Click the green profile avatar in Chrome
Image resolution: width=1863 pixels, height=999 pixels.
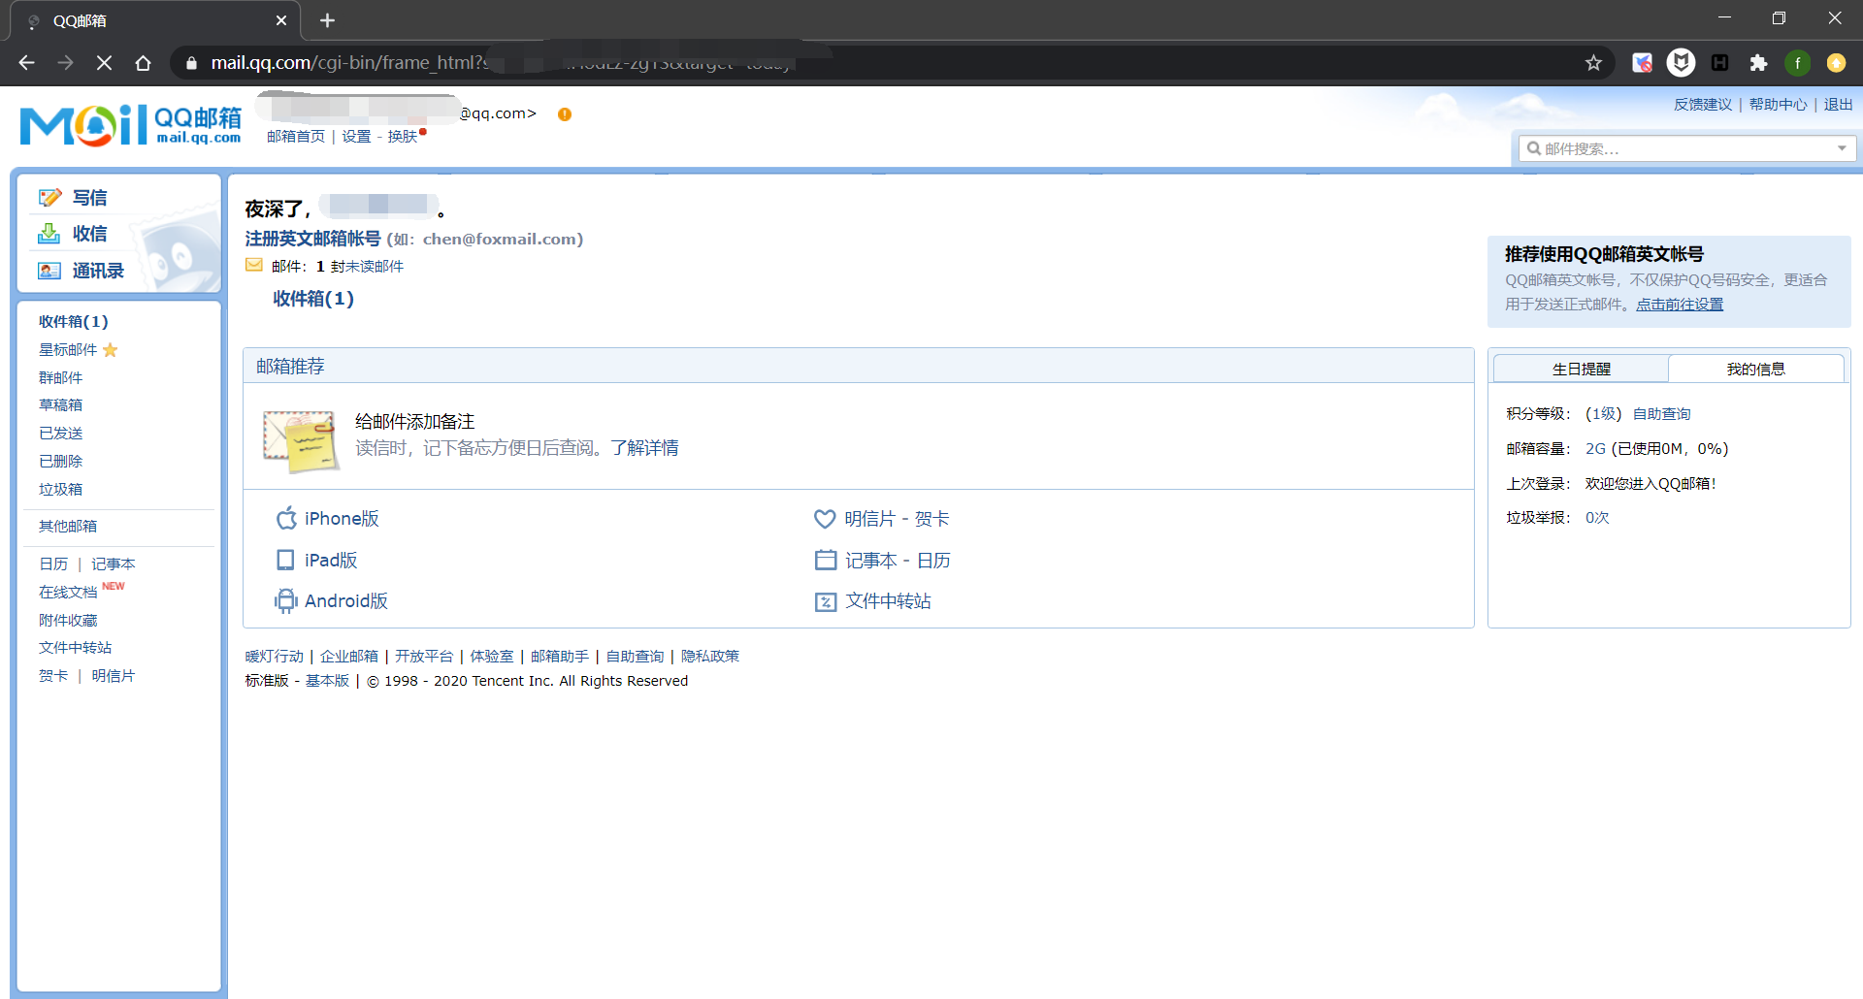1797,63
